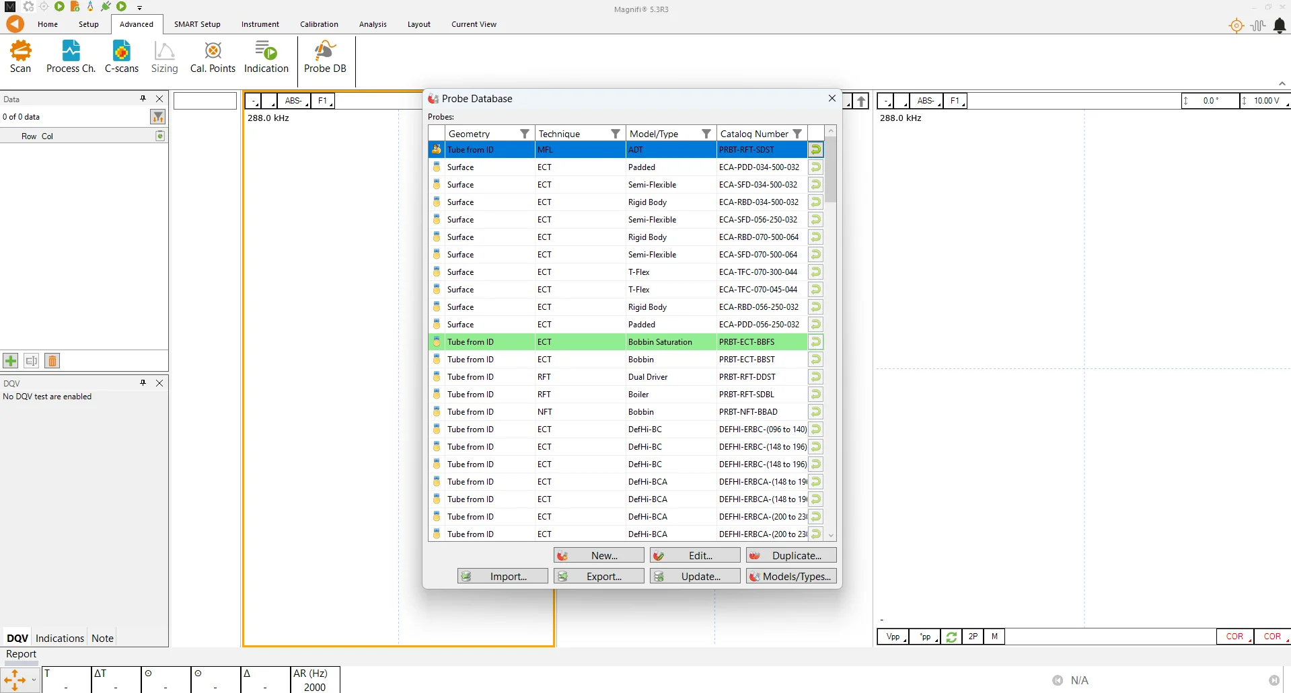Click the Import... button

[x=503, y=576]
